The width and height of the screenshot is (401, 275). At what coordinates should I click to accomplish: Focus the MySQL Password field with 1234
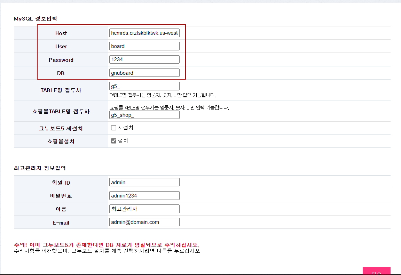[x=144, y=59]
